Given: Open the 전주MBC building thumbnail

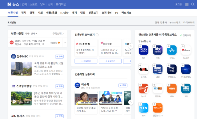Looking at the screenshot, I should (x=21, y=68).
